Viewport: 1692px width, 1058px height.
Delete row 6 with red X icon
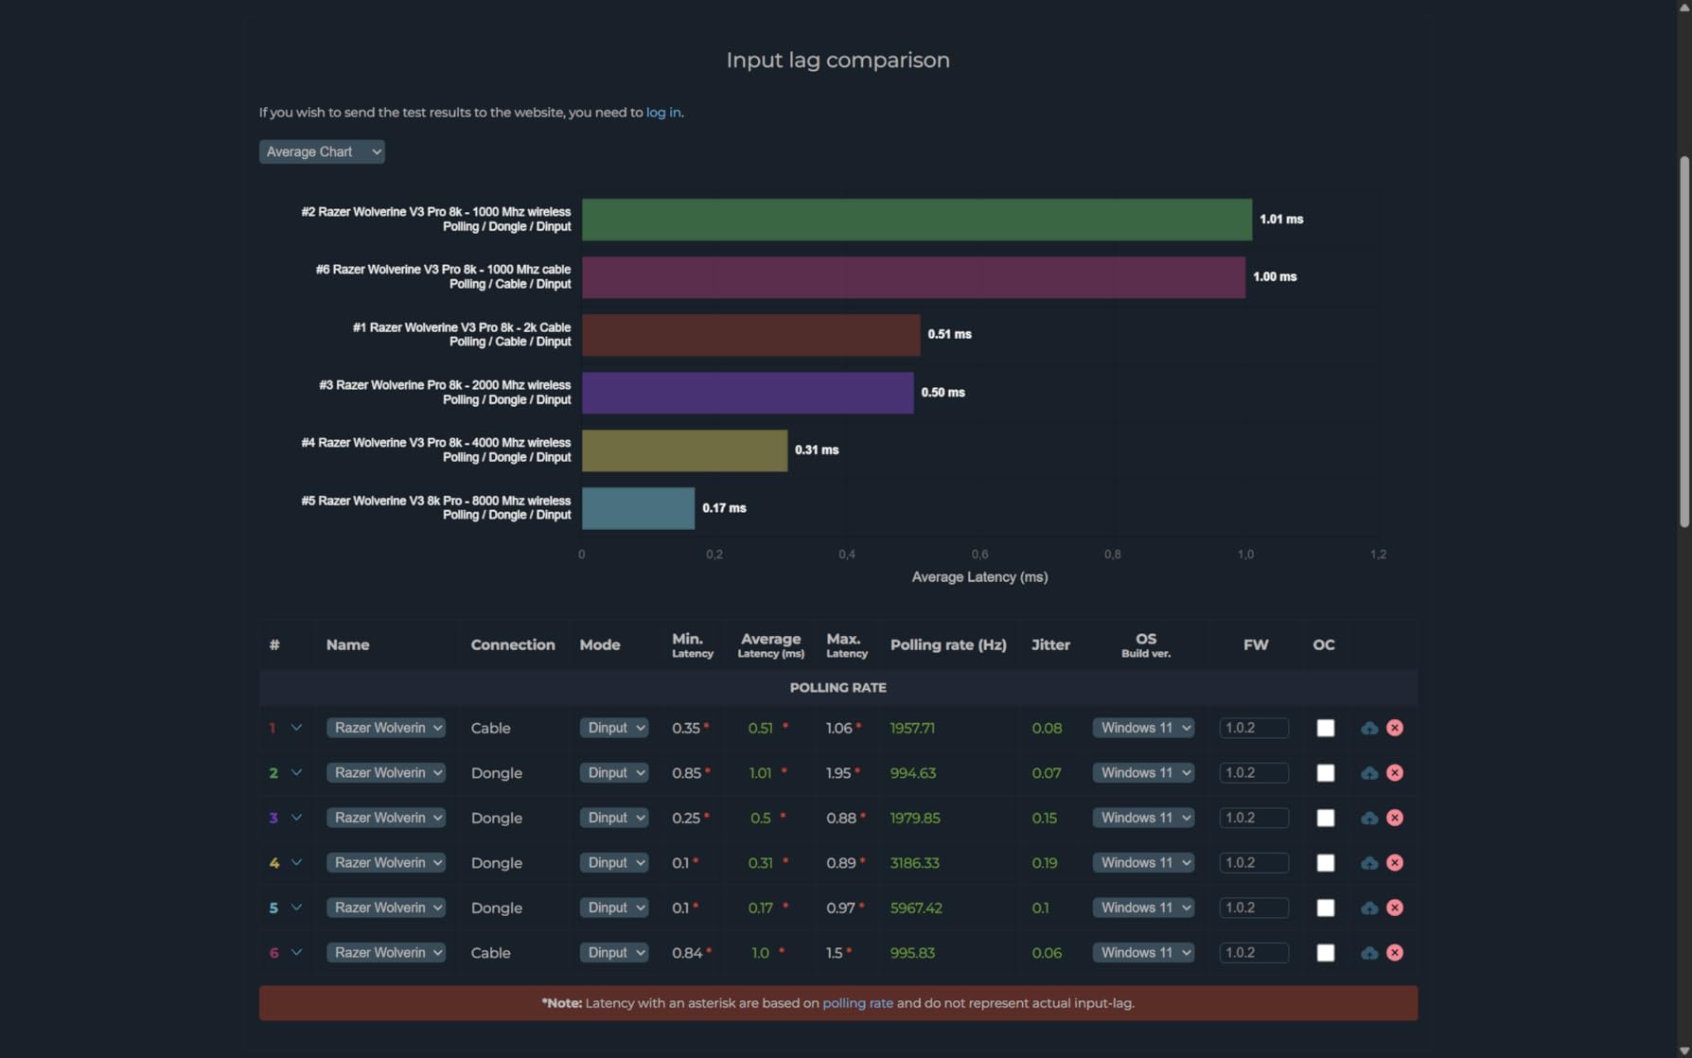click(1395, 953)
